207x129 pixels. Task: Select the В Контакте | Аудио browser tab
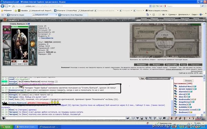[19, 15]
